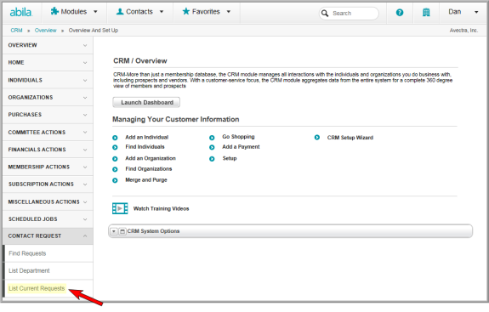Expand the ORGANIZATIONS section chevron
Screen dimensions: 489x312
[x=85, y=98]
